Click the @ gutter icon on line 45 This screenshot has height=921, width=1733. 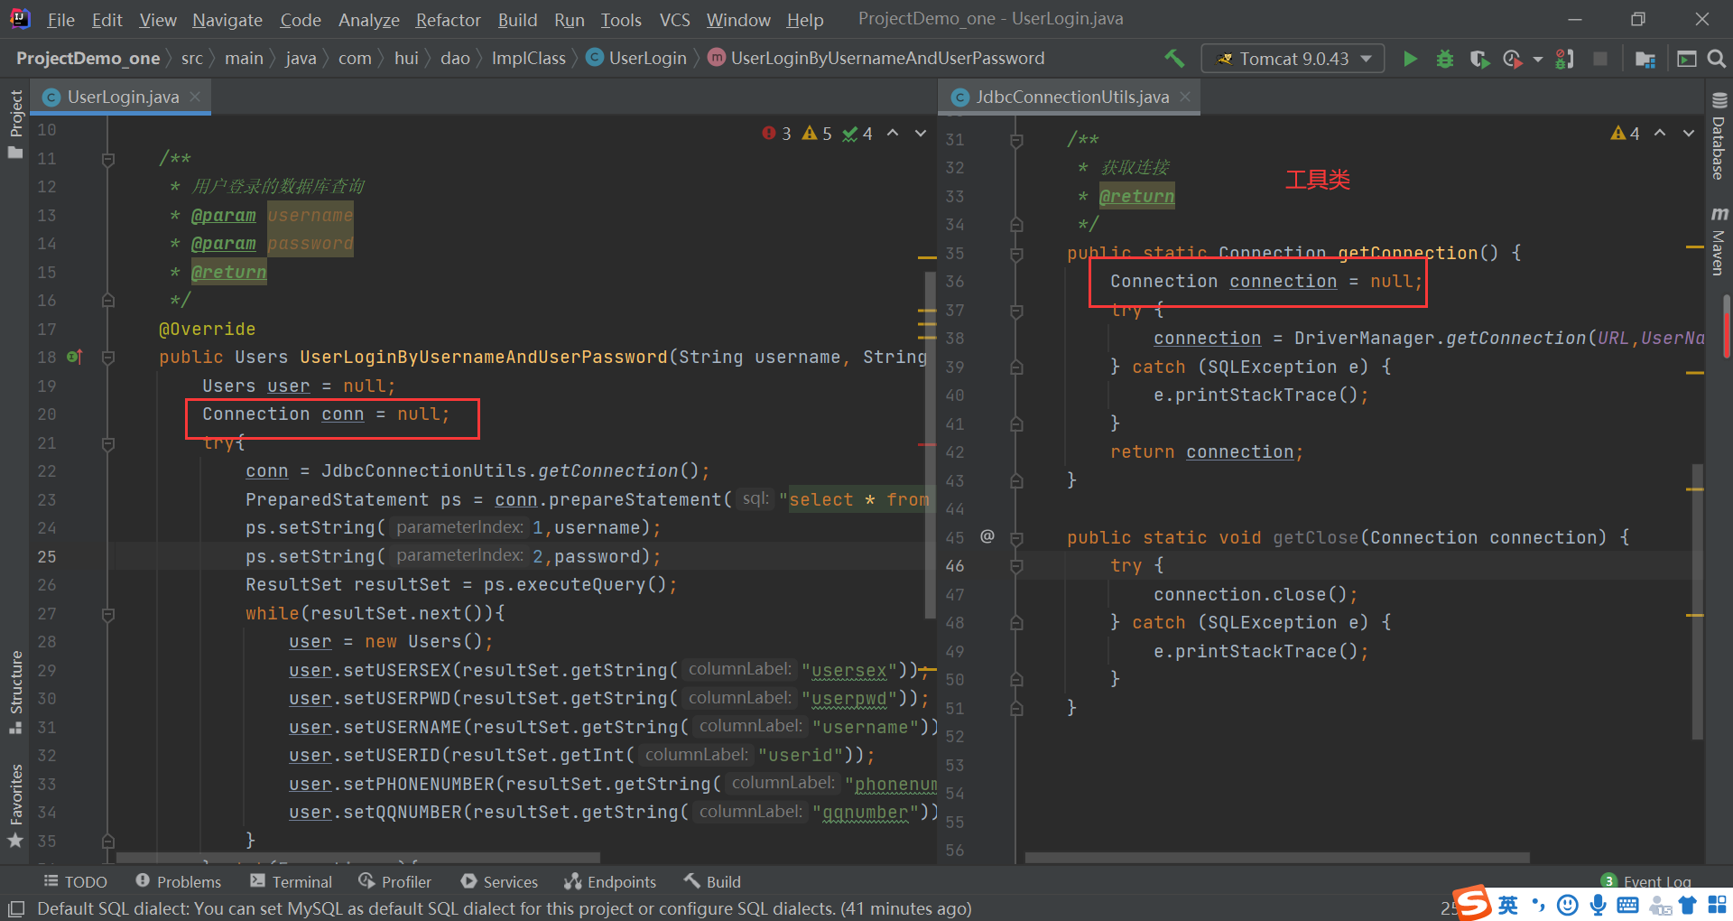point(987,537)
